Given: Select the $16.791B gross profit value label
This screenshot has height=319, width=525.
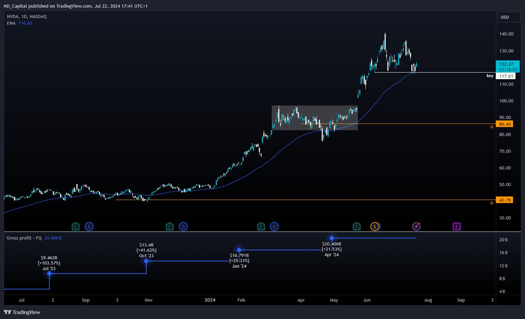Looking at the screenshot, I should [x=239, y=256].
